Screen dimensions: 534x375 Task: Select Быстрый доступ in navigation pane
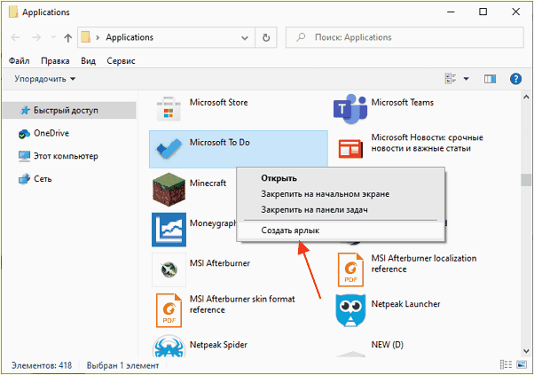[x=69, y=110]
